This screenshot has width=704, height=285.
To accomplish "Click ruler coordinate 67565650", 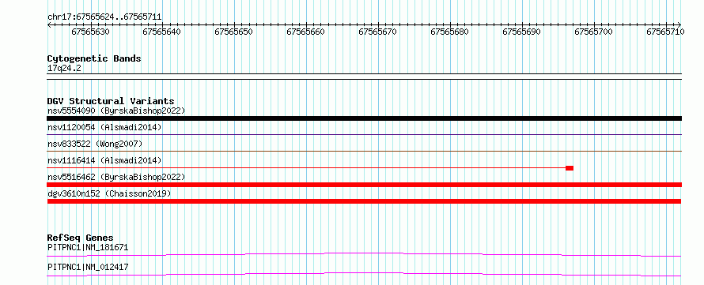I will 234,32.
